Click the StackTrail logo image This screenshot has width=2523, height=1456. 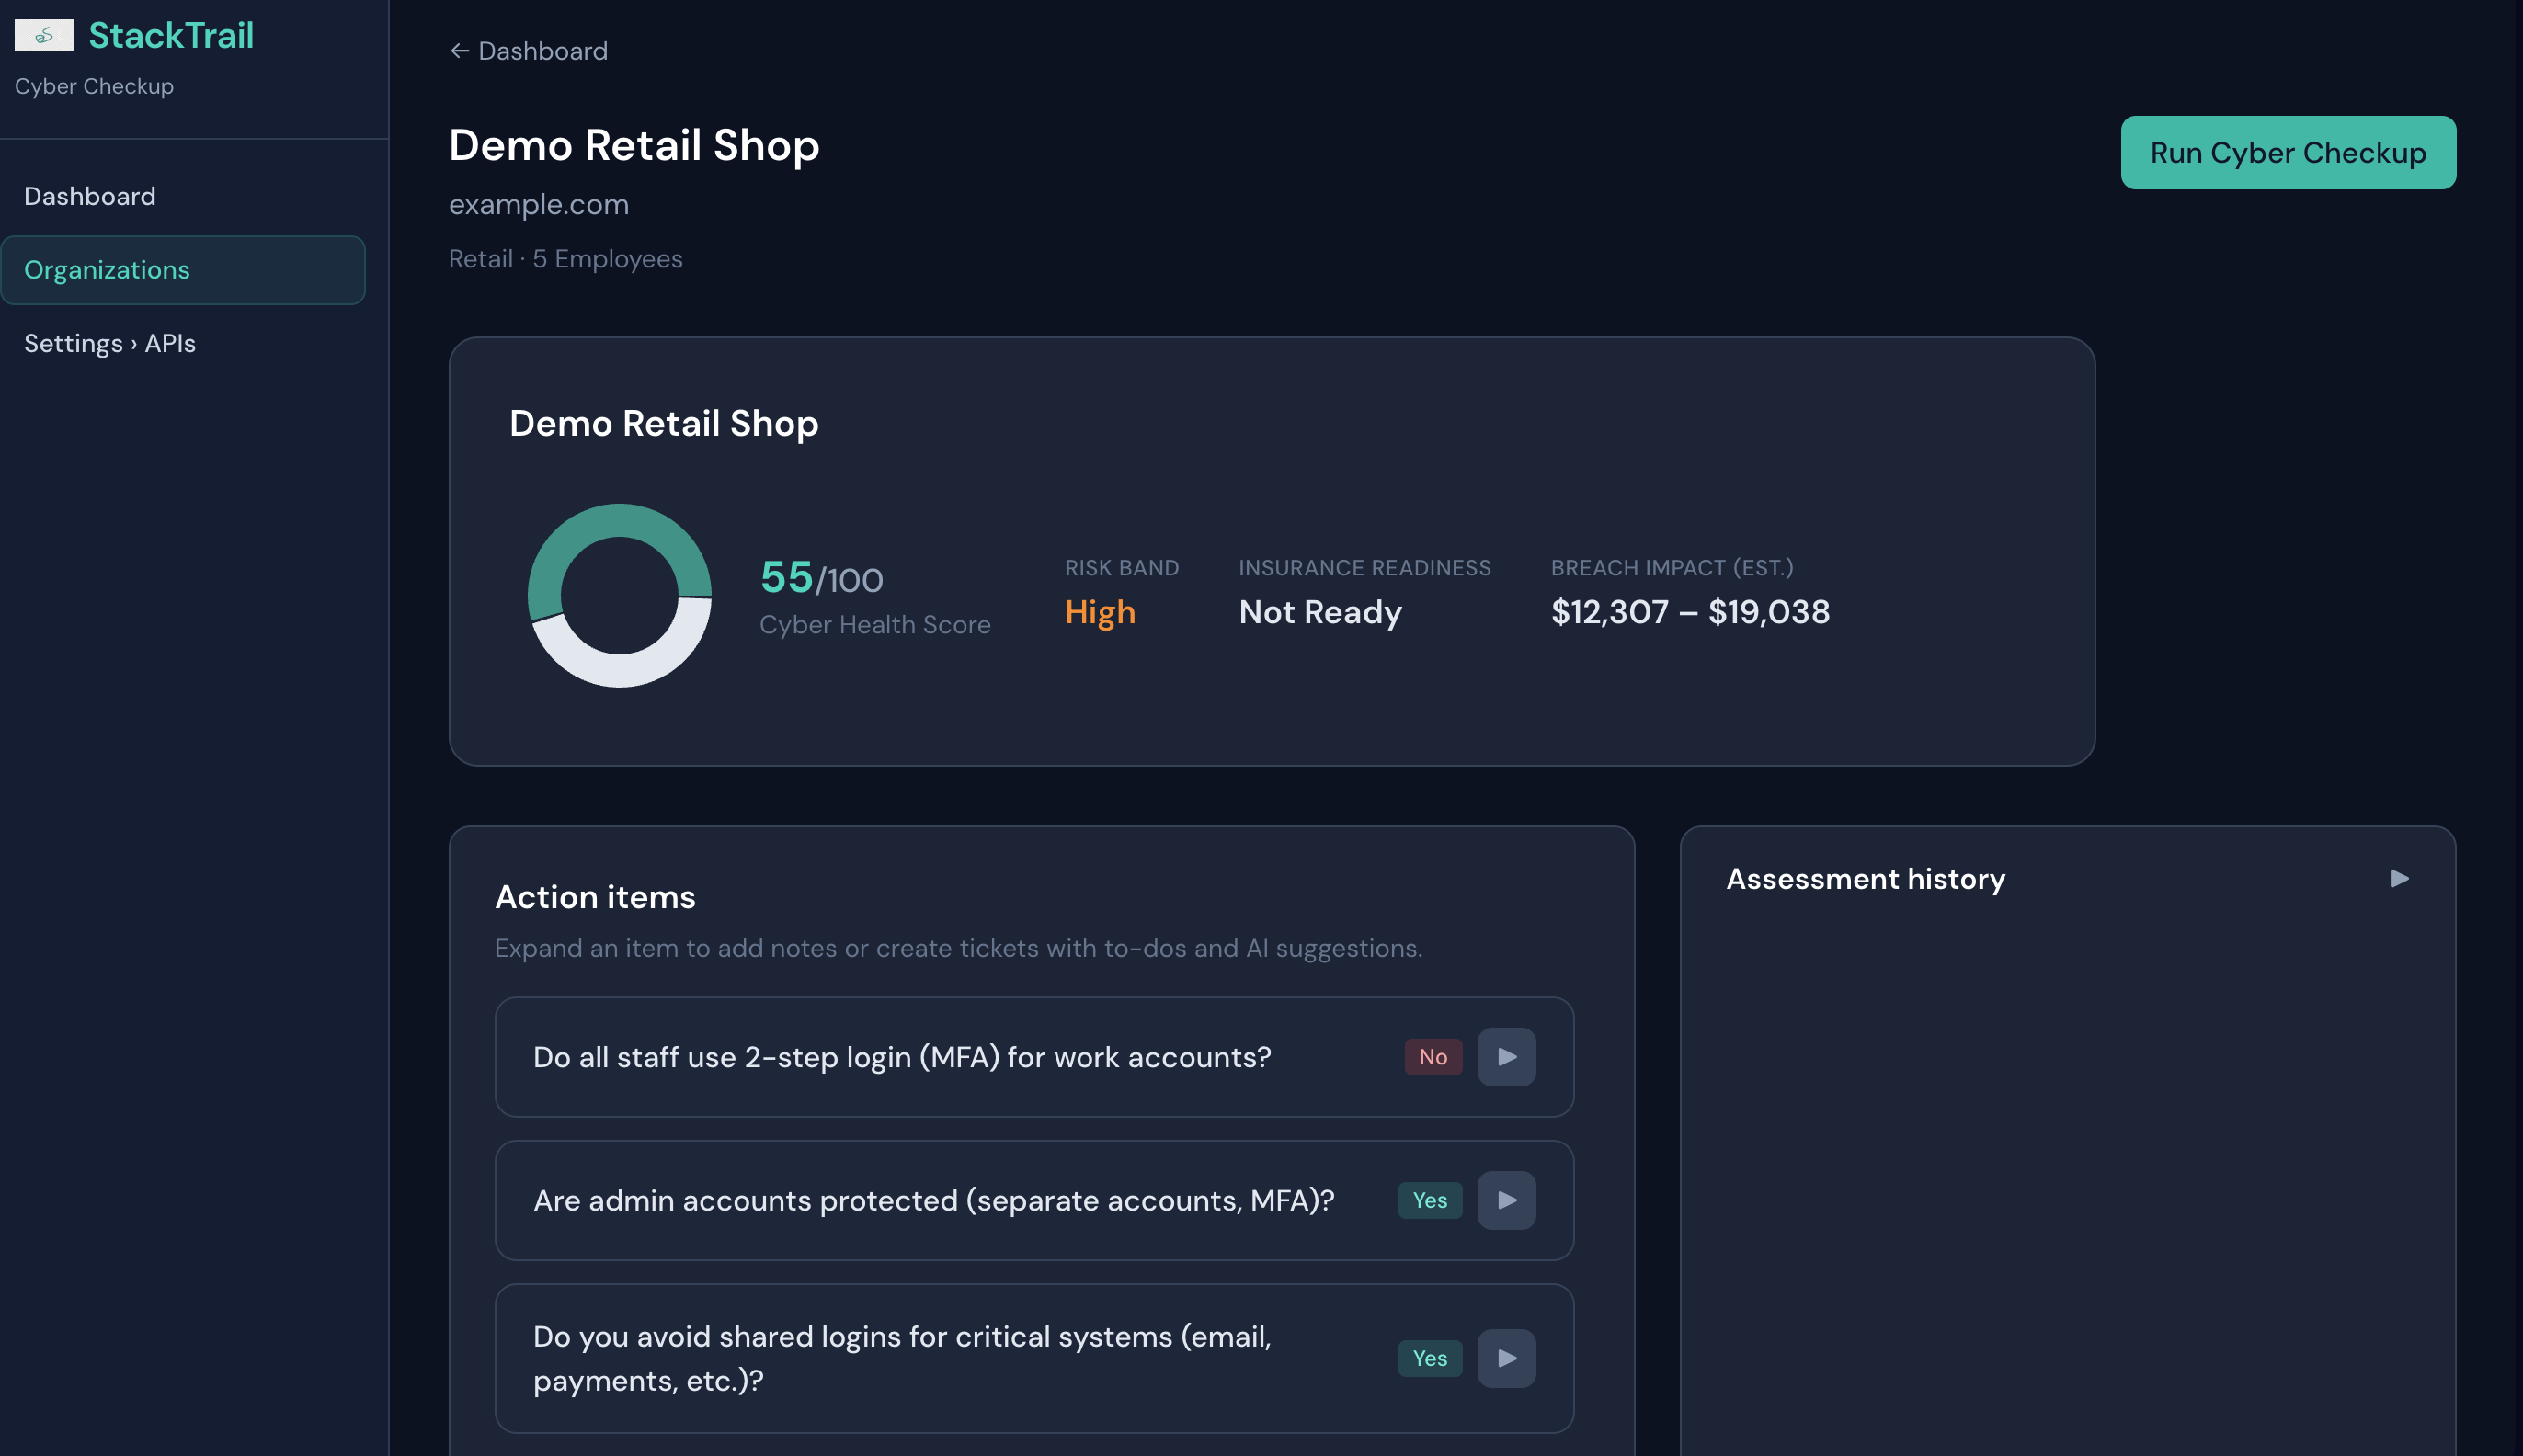click(44, 35)
